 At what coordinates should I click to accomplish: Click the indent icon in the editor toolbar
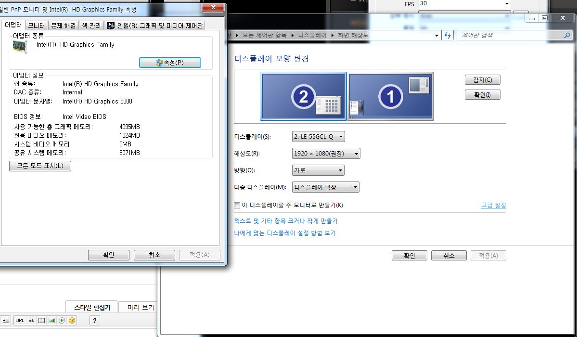(5, 321)
